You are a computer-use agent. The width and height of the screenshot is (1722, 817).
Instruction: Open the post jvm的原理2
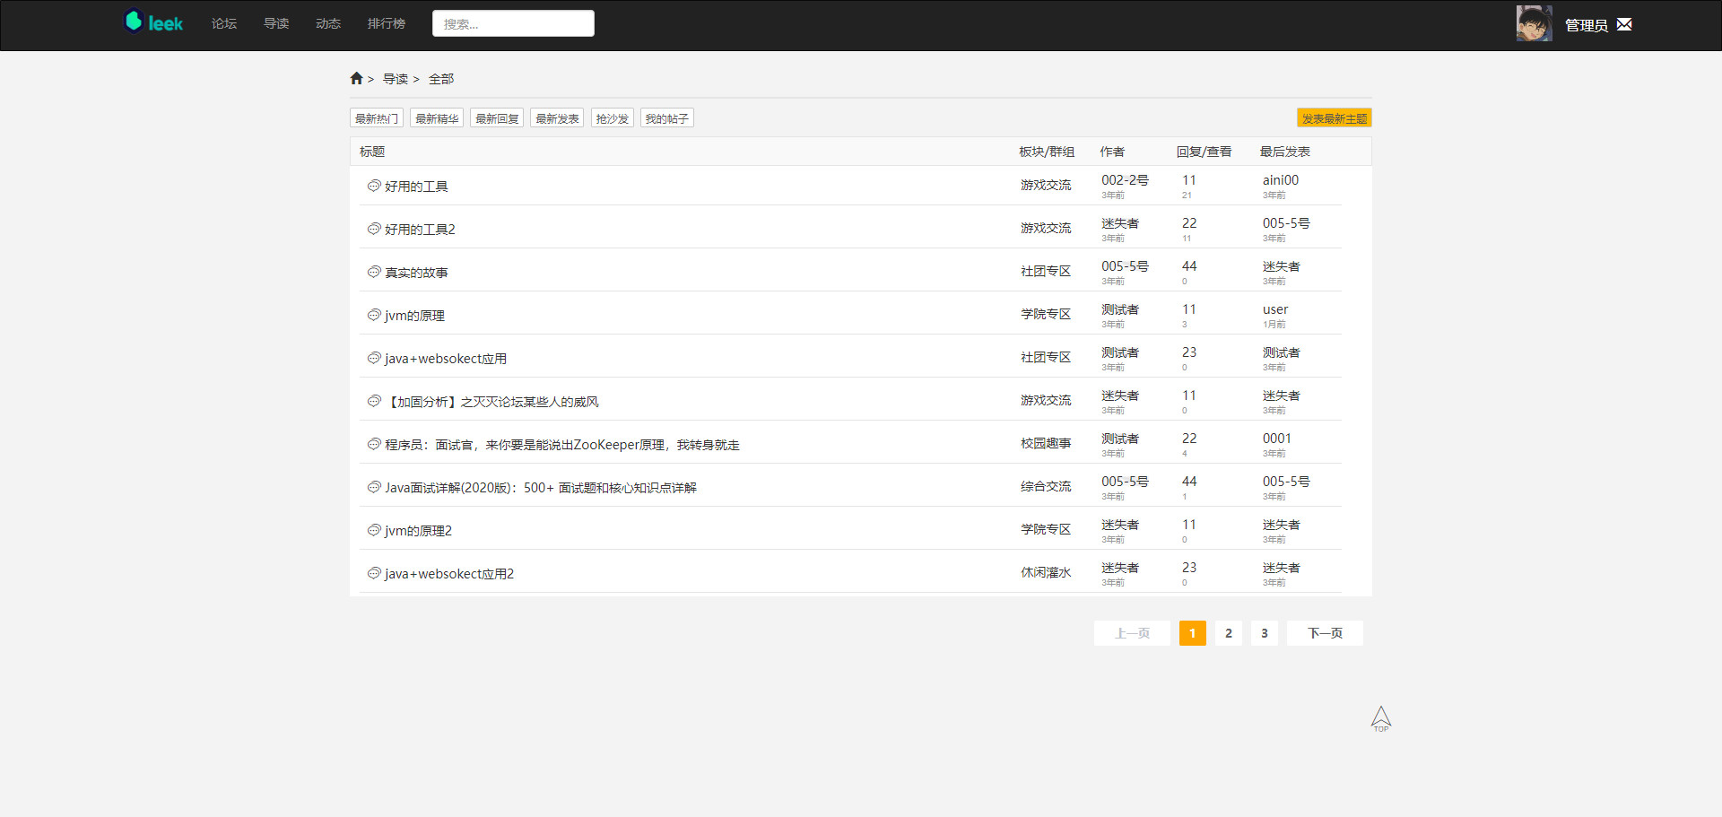[x=418, y=531]
